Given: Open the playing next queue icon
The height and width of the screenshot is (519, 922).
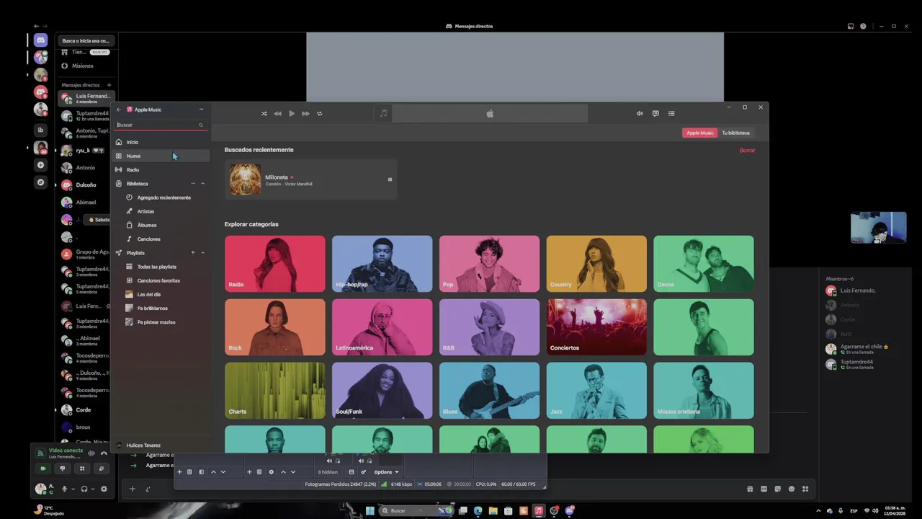Looking at the screenshot, I should pyautogui.click(x=671, y=113).
